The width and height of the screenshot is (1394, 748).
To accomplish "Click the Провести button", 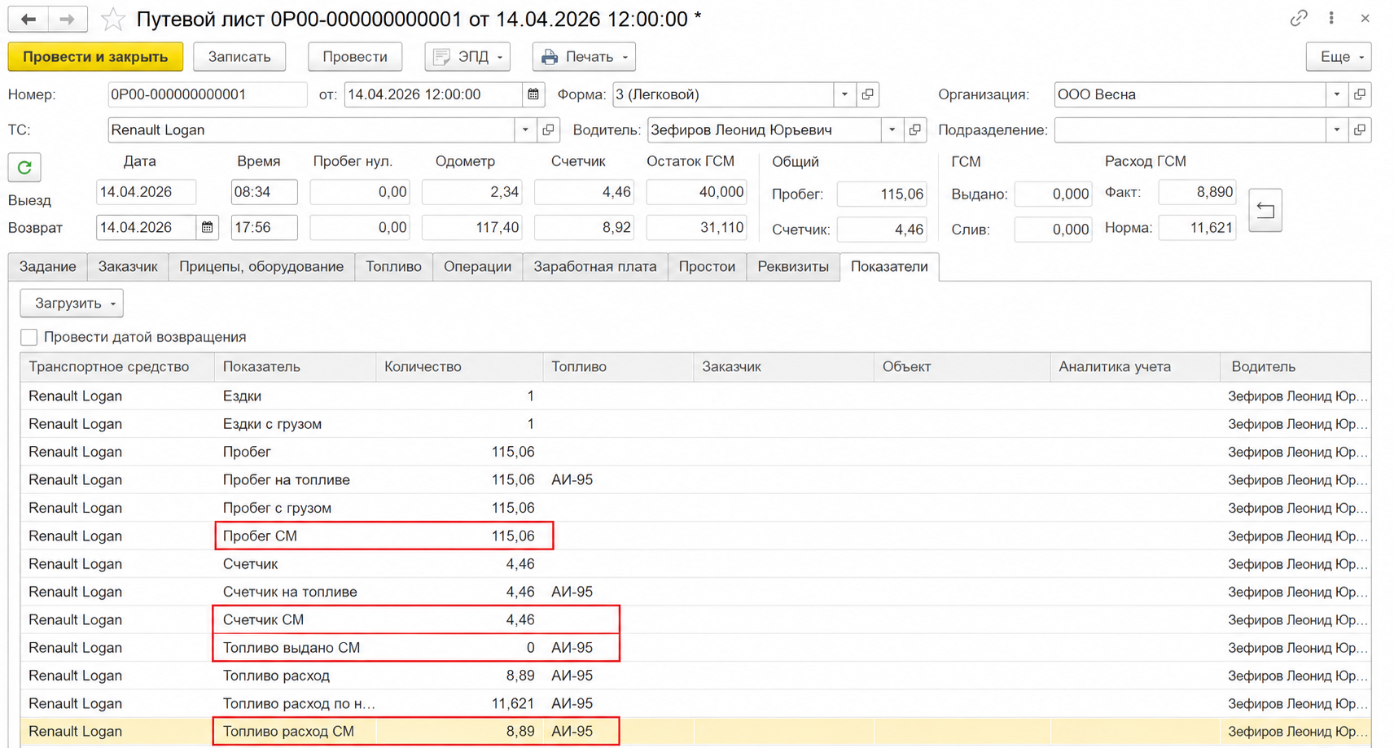I will [355, 57].
